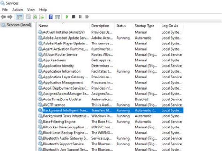
Task: Select Application Identity service
Action: 111,66
